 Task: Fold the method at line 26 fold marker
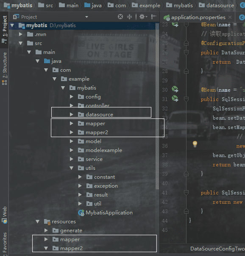186,52
